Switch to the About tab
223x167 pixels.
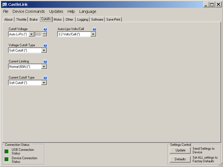coord(8,19)
